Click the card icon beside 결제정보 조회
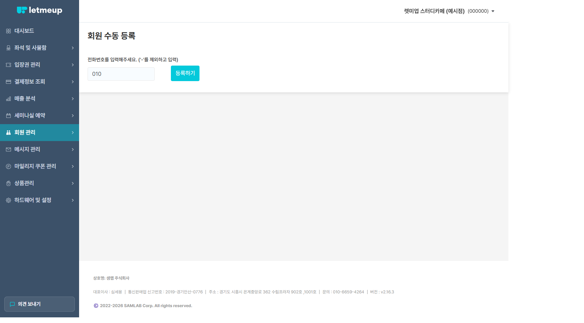584x323 pixels. [8, 82]
